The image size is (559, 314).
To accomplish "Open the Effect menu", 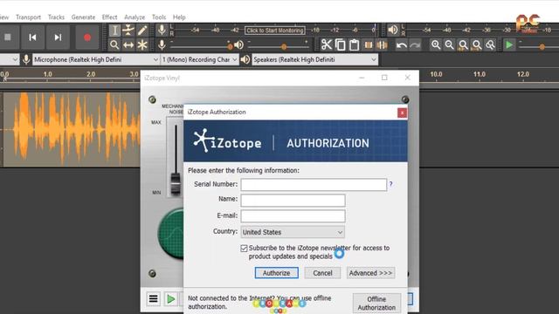I will 109,17.
